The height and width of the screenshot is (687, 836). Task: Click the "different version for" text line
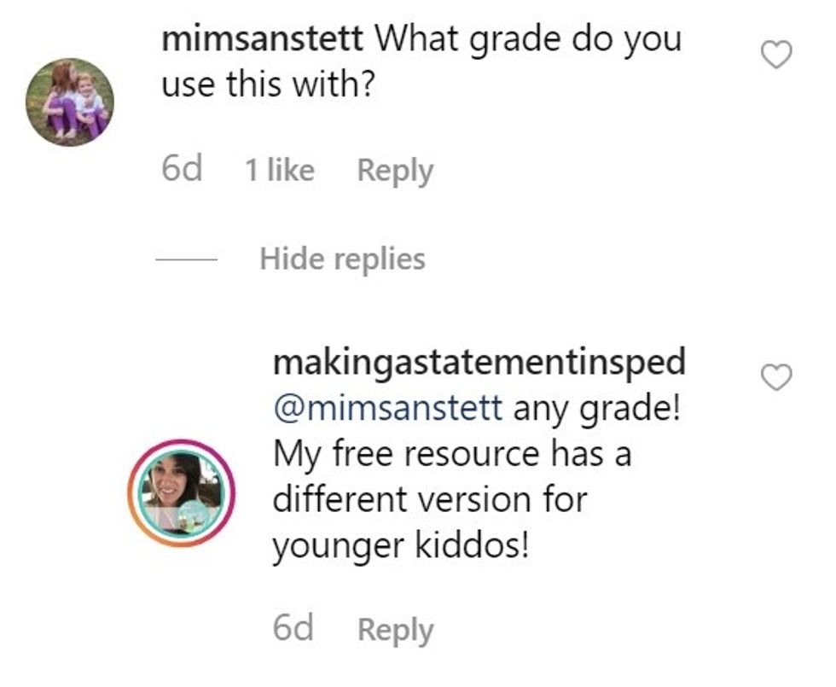tap(429, 499)
